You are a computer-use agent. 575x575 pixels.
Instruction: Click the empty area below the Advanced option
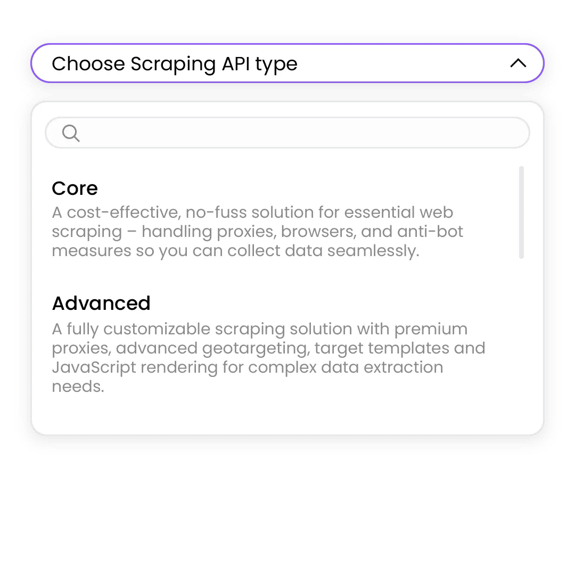coord(287,415)
